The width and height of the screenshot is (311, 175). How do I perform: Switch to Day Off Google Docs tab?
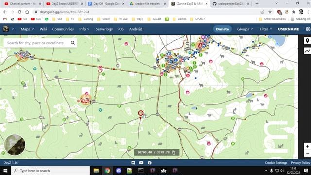[x=106, y=4]
